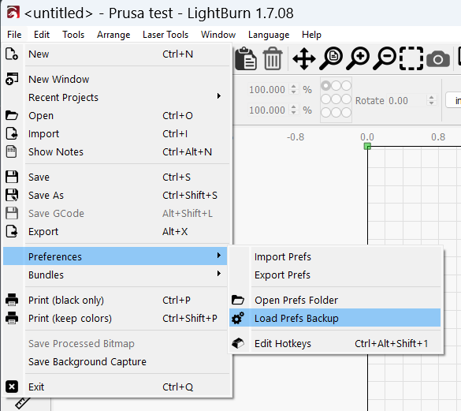
Task: Click the Zoom Out magnifier icon
Action: click(x=385, y=58)
